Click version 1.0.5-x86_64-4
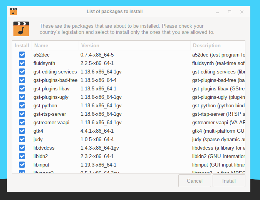 [x=97, y=140]
